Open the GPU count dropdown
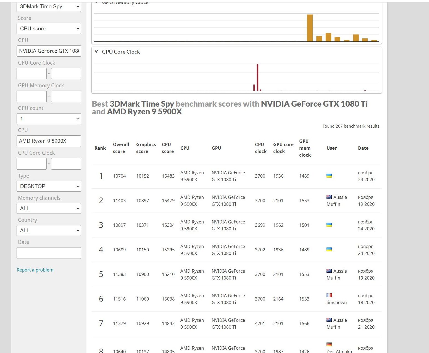429x353 pixels. [x=49, y=119]
